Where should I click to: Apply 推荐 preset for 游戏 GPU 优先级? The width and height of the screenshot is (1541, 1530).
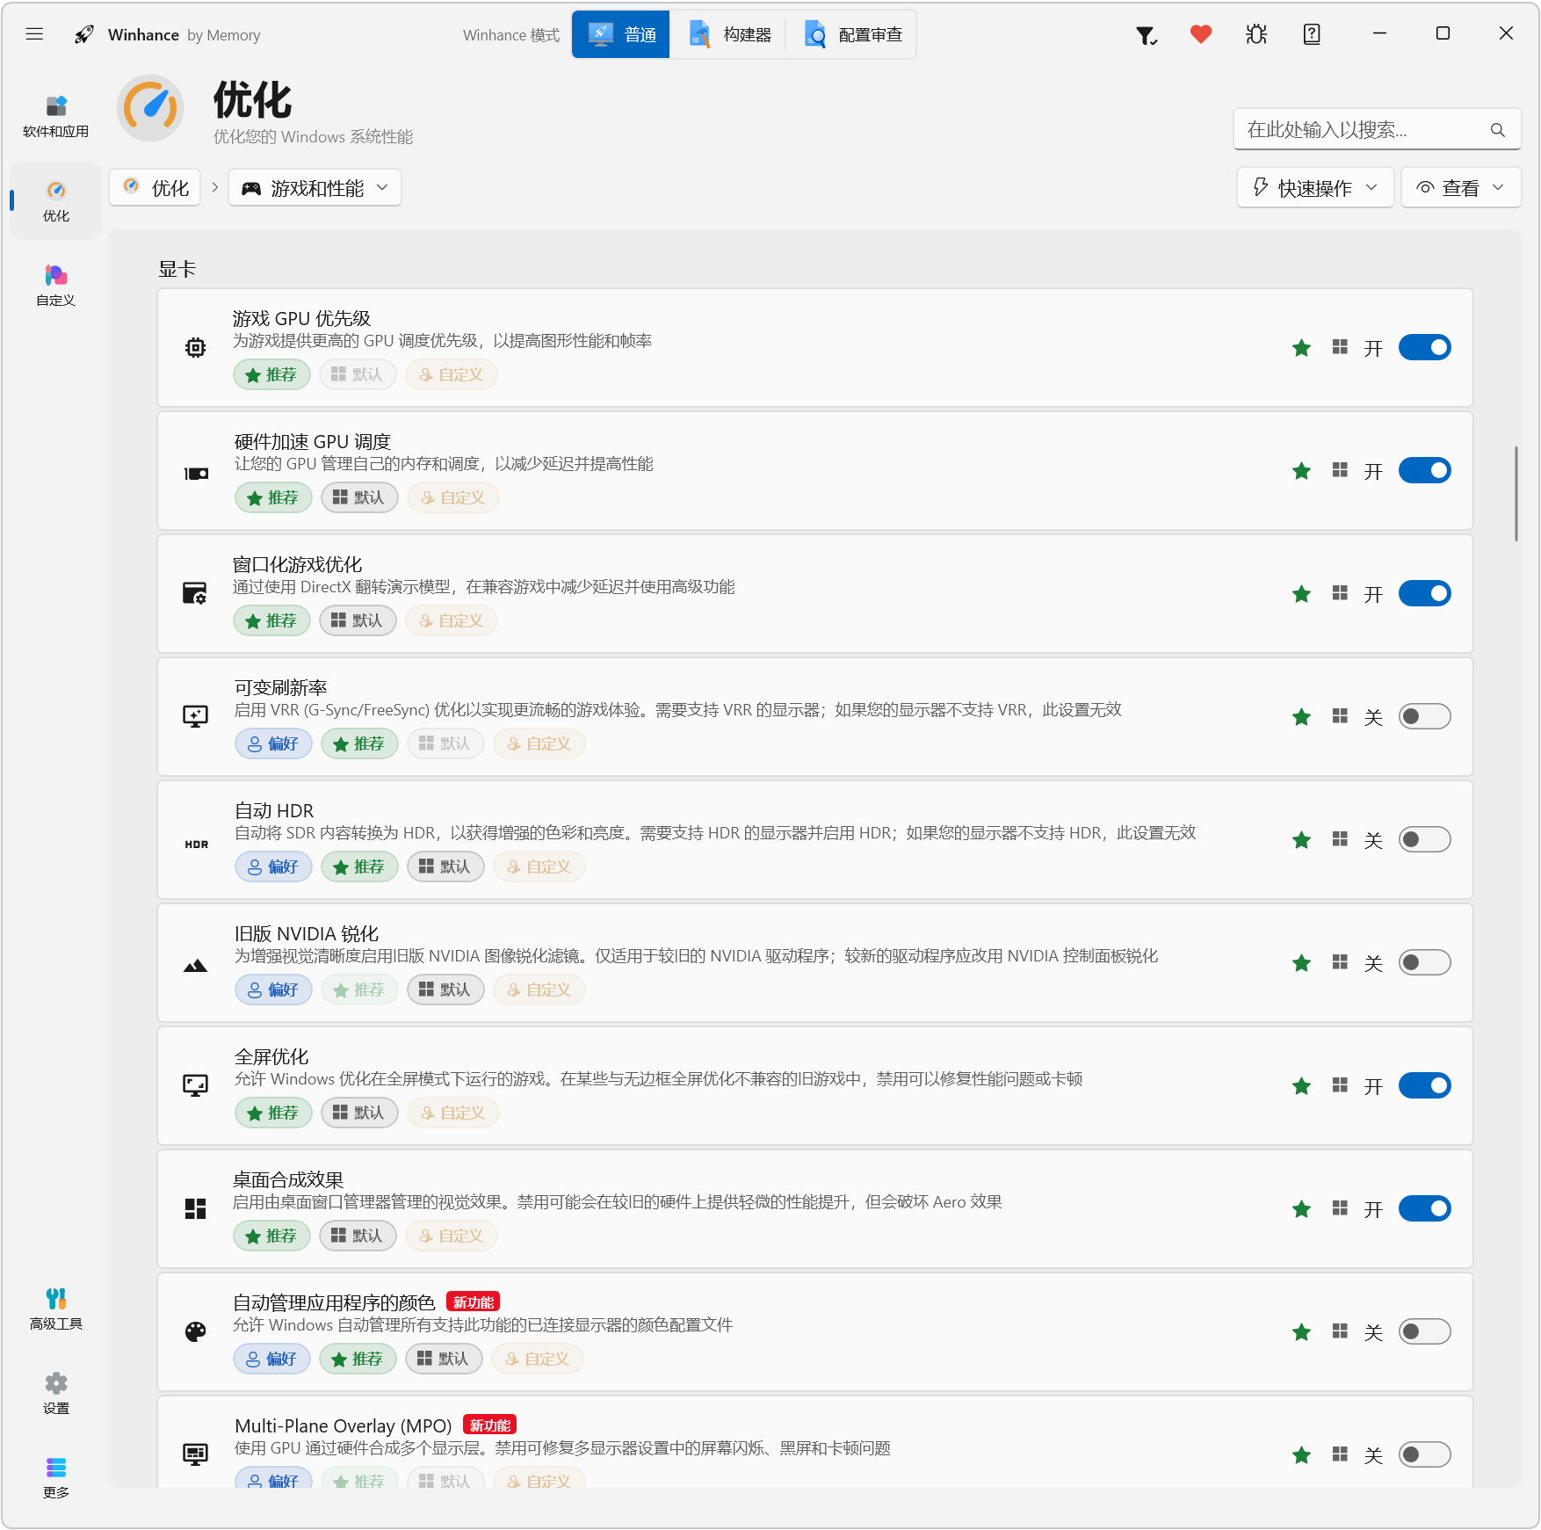[271, 375]
